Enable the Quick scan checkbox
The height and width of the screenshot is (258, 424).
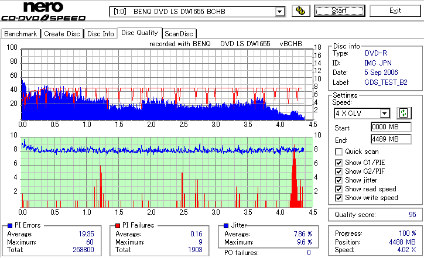(338, 152)
